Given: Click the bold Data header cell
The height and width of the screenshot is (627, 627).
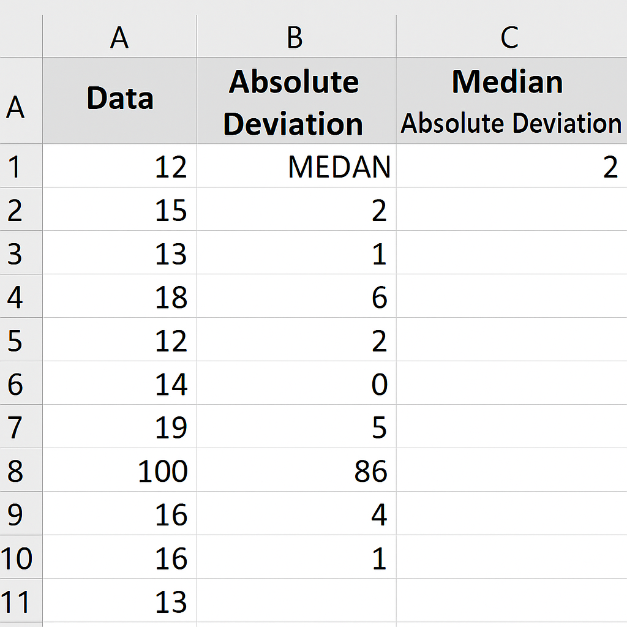Looking at the screenshot, I should pyautogui.click(x=119, y=100).
